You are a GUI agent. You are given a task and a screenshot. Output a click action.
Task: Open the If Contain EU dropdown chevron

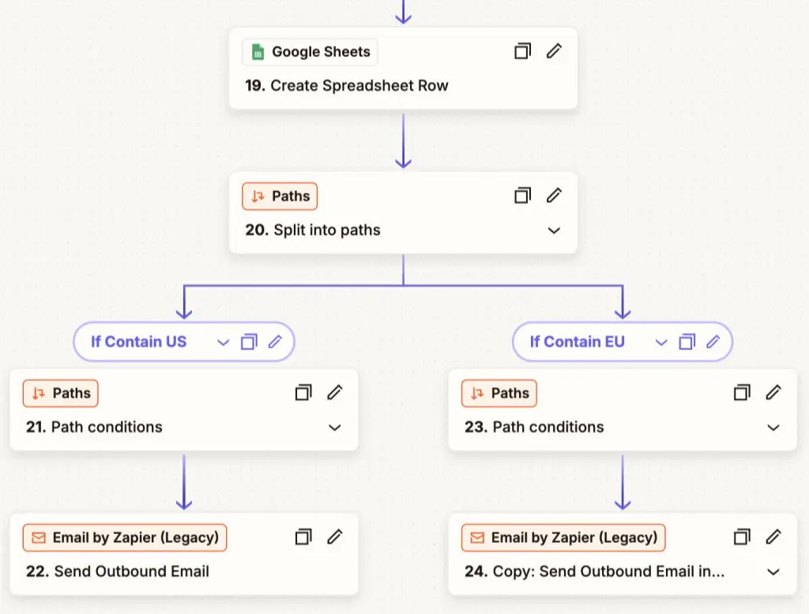tap(661, 342)
